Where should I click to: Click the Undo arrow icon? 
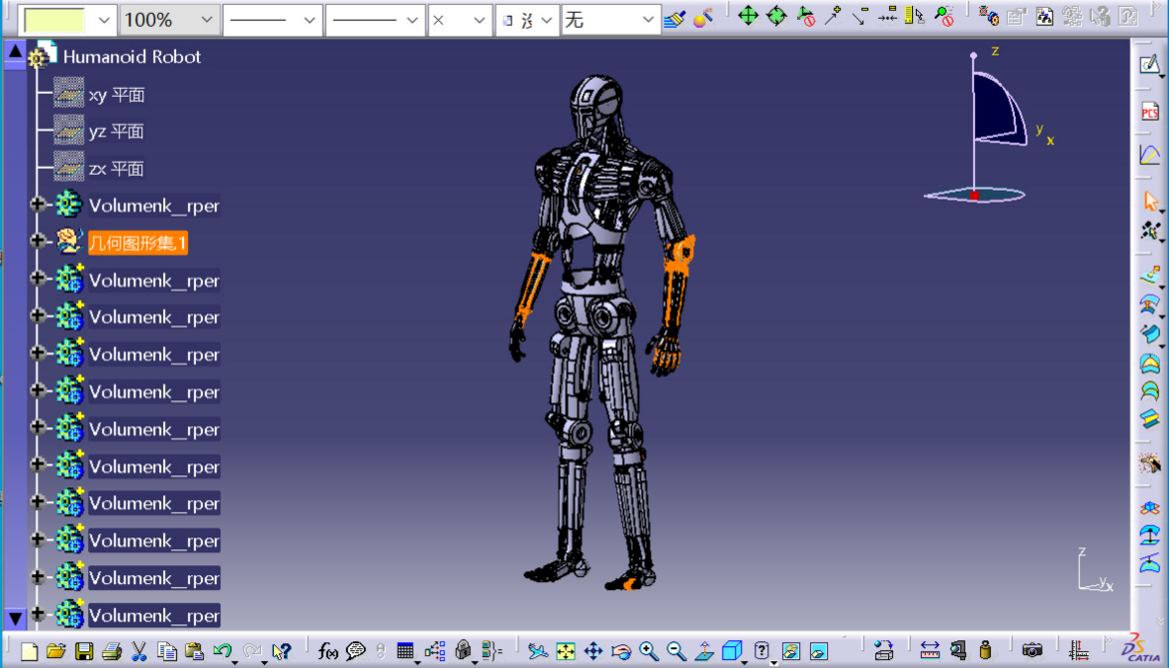tap(223, 651)
